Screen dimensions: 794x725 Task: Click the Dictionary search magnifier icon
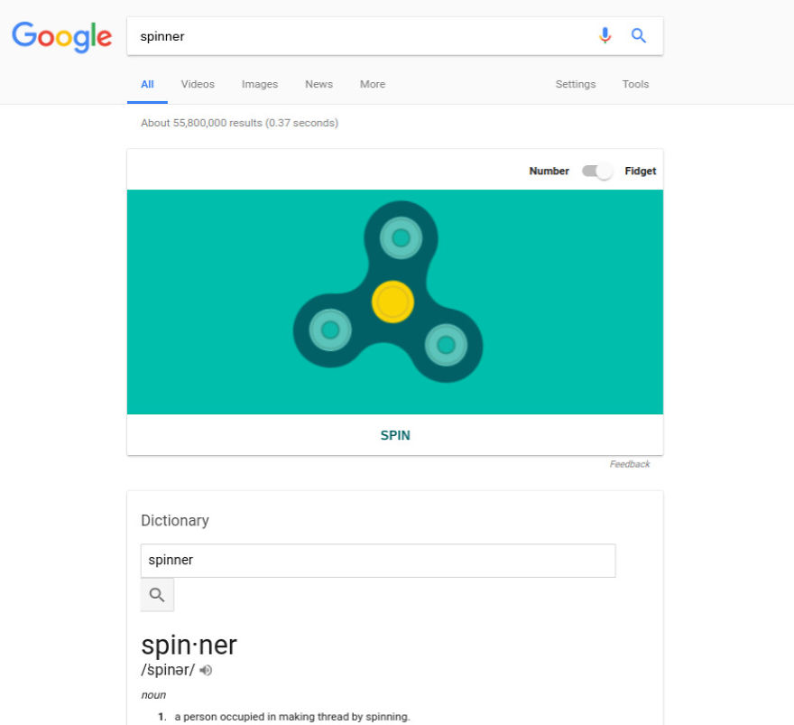point(156,594)
